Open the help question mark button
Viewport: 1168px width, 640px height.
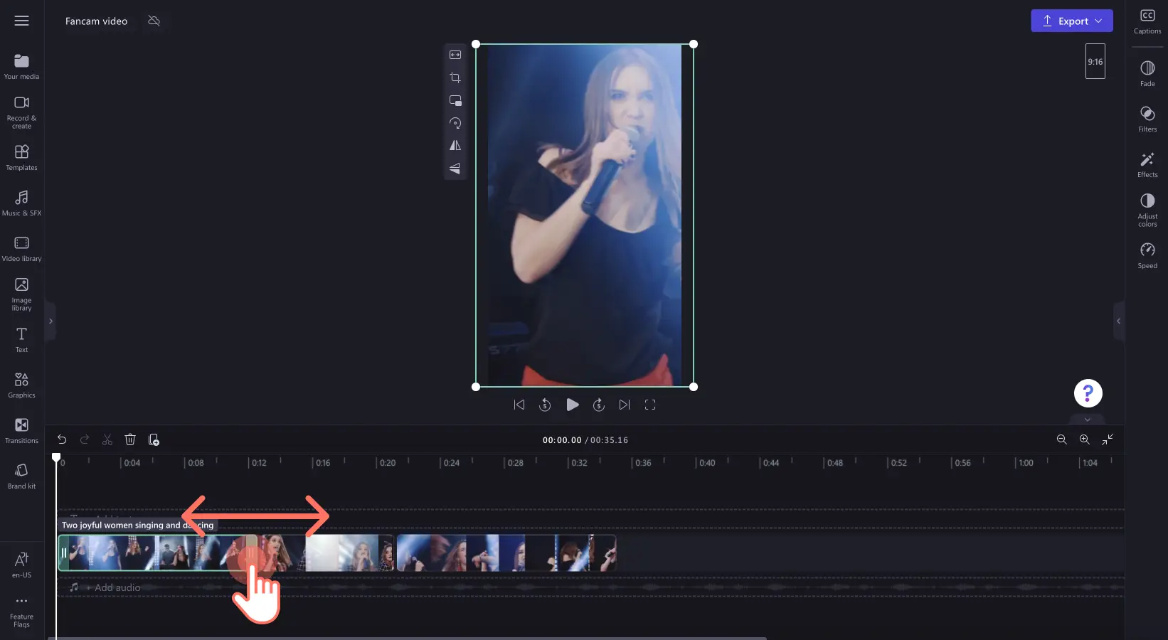point(1088,393)
